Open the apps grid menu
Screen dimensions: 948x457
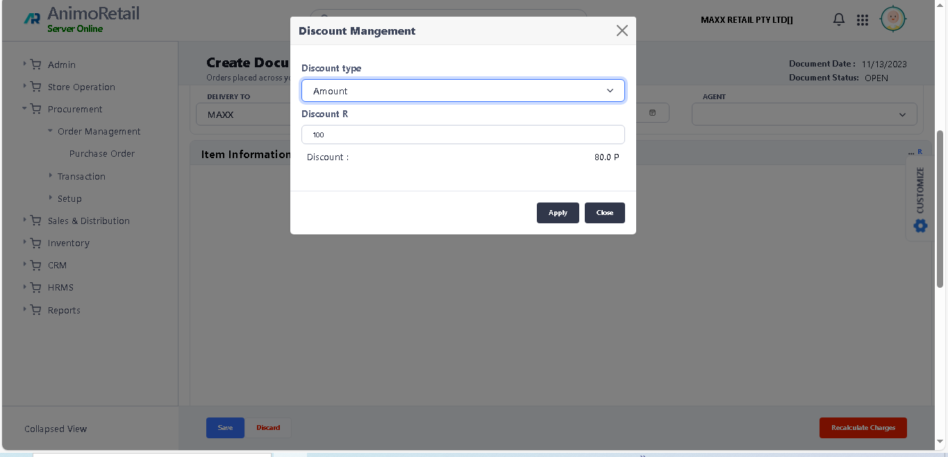point(863,20)
